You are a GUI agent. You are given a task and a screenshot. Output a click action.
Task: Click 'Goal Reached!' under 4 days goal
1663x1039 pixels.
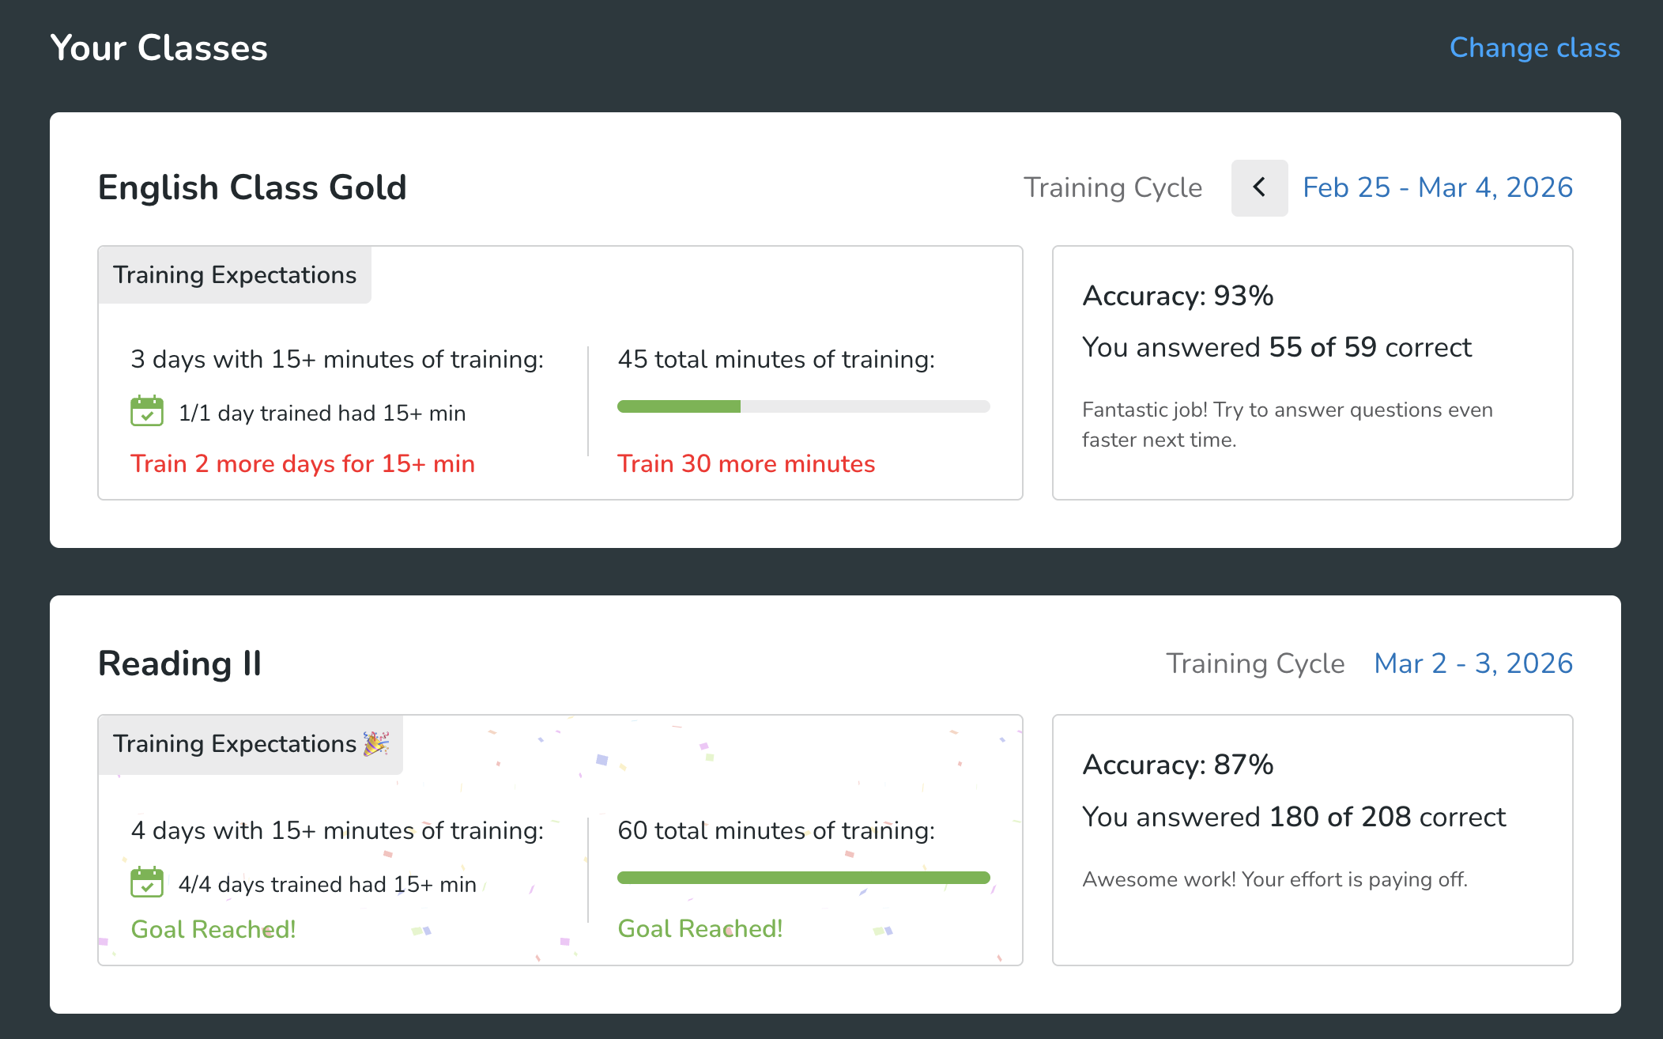click(x=213, y=929)
